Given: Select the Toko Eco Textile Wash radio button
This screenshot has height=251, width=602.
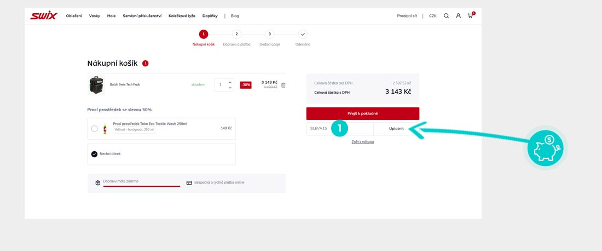Looking at the screenshot, I should pyautogui.click(x=95, y=129).
